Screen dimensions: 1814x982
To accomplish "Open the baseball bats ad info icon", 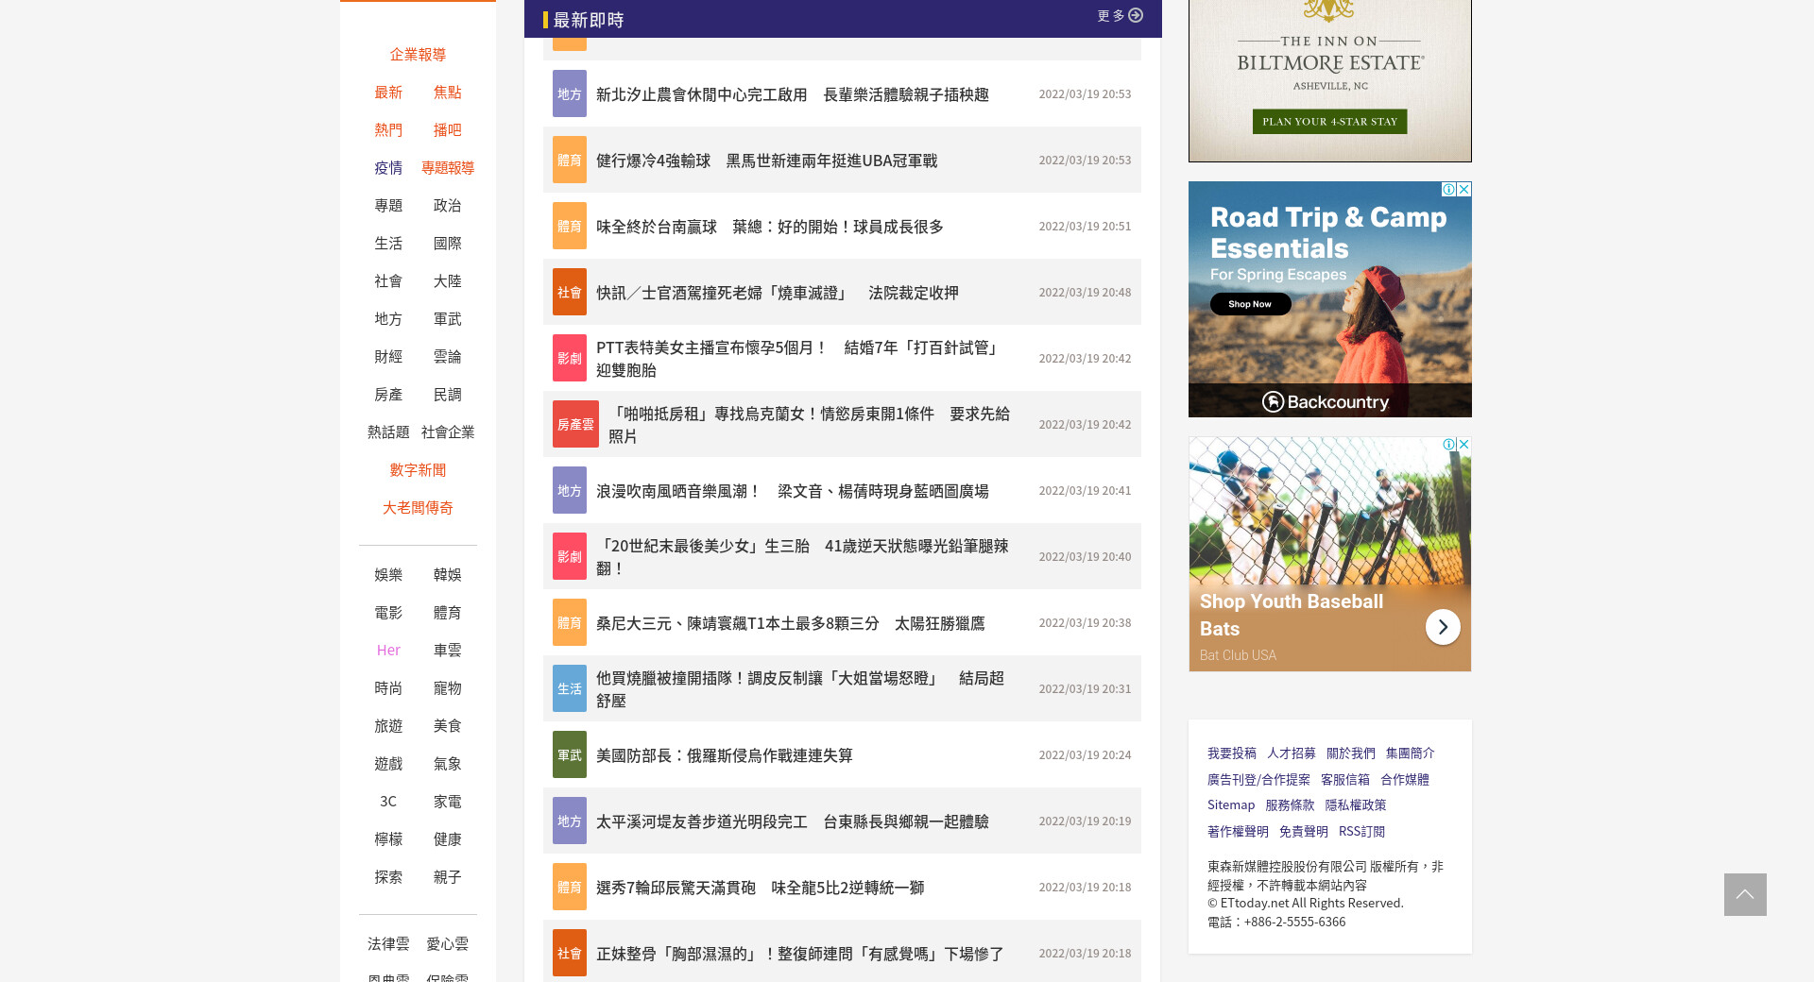I will point(1448,445).
